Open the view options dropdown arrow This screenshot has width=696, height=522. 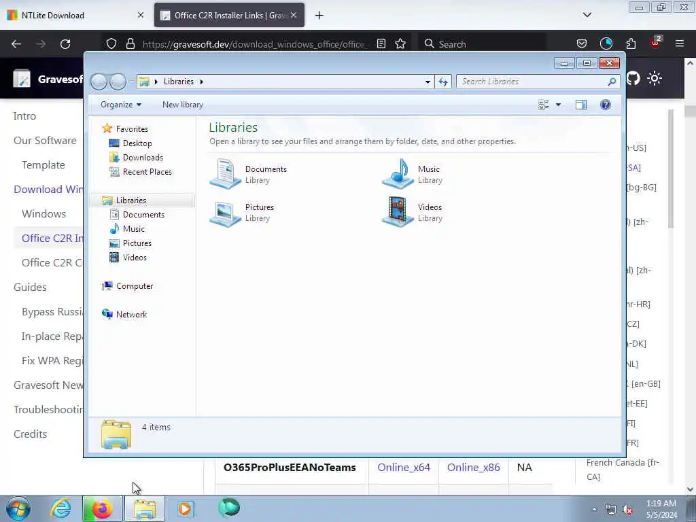559,105
